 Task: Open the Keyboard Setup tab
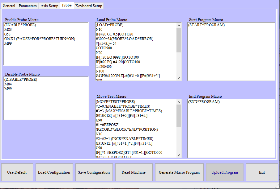coord(89,6)
